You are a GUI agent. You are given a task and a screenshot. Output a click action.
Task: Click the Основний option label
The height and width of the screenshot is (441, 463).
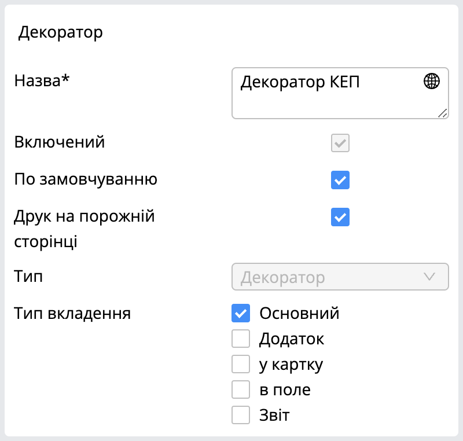point(299,313)
